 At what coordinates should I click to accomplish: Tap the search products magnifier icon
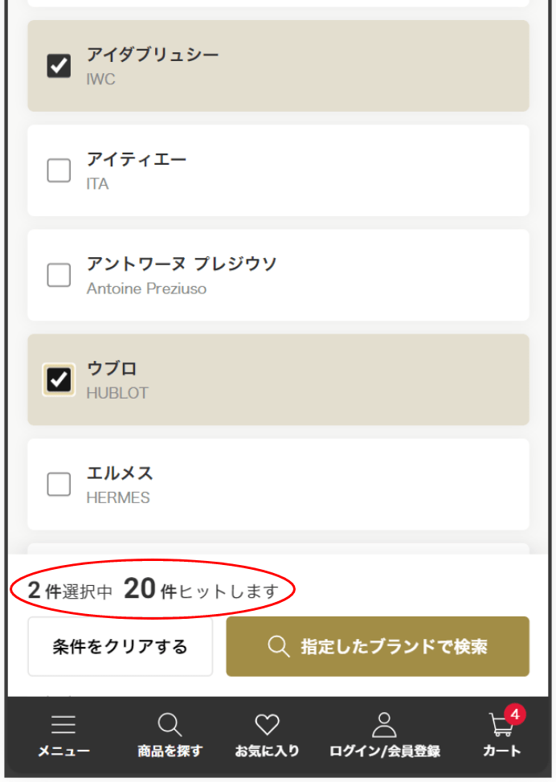point(170,725)
